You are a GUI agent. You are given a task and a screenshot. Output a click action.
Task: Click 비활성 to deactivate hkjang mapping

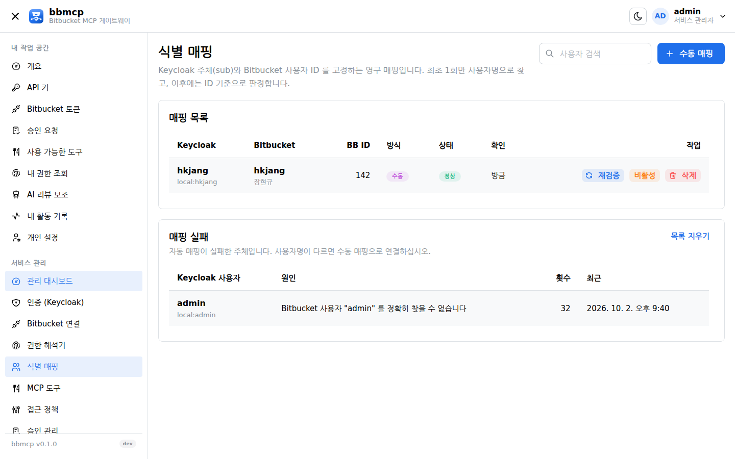[x=645, y=175]
